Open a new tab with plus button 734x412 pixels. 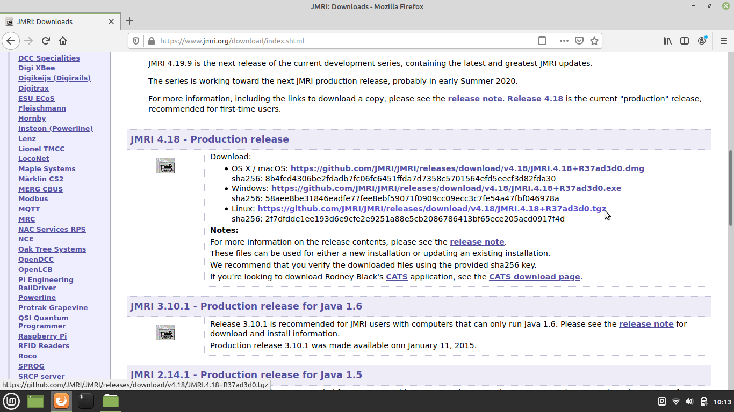click(x=129, y=21)
